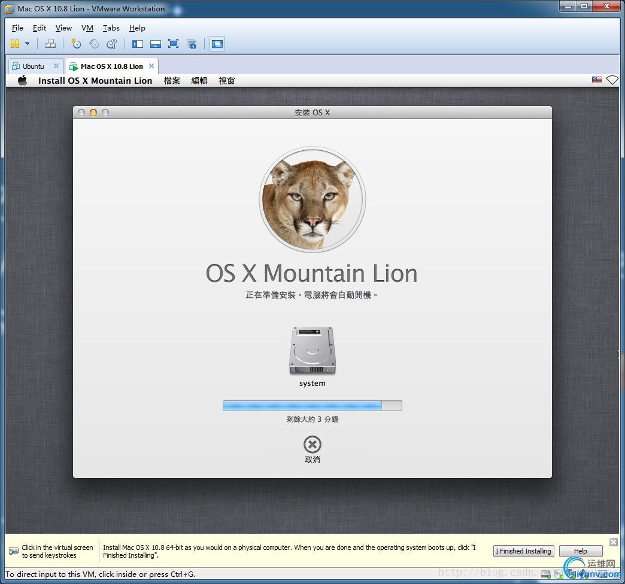The height and width of the screenshot is (584, 625).
Task: Open the Install OS X Mountain Lion menu
Action: pyautogui.click(x=95, y=80)
